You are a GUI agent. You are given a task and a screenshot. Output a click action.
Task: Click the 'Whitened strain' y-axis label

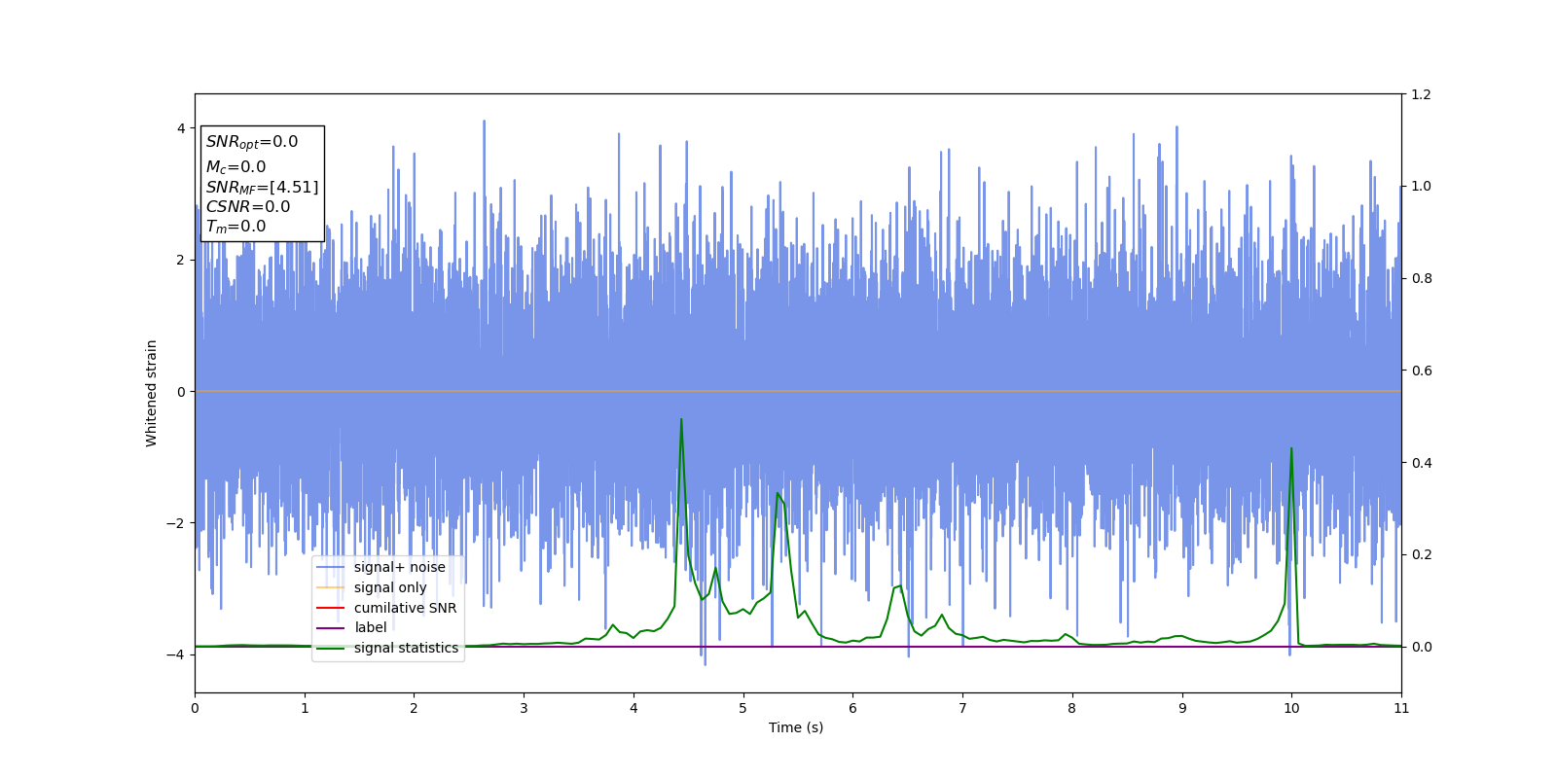click(151, 393)
